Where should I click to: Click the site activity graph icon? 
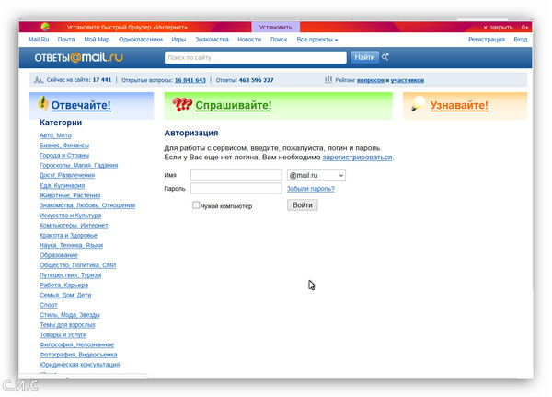(38, 80)
